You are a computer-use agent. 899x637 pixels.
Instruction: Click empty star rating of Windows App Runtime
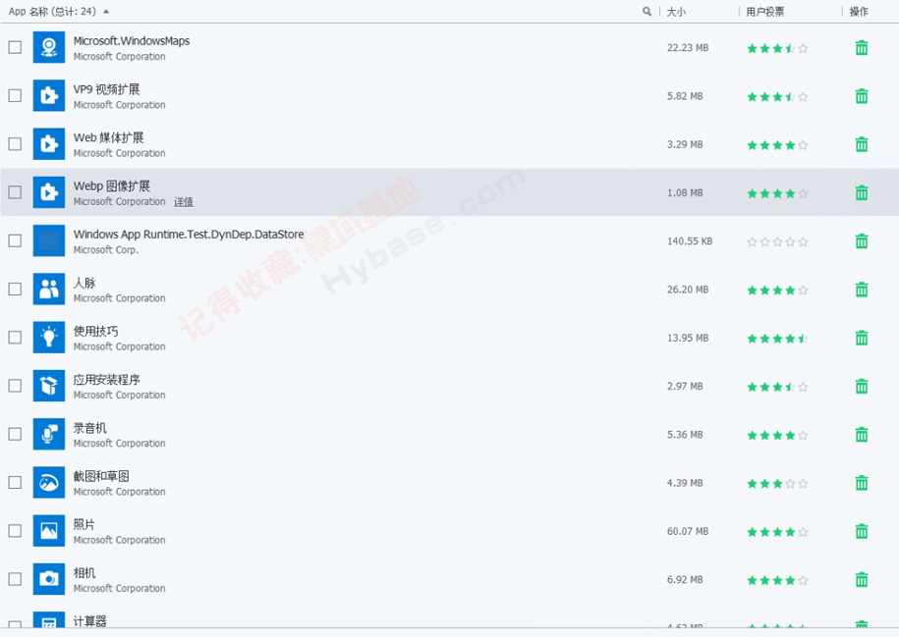click(777, 241)
